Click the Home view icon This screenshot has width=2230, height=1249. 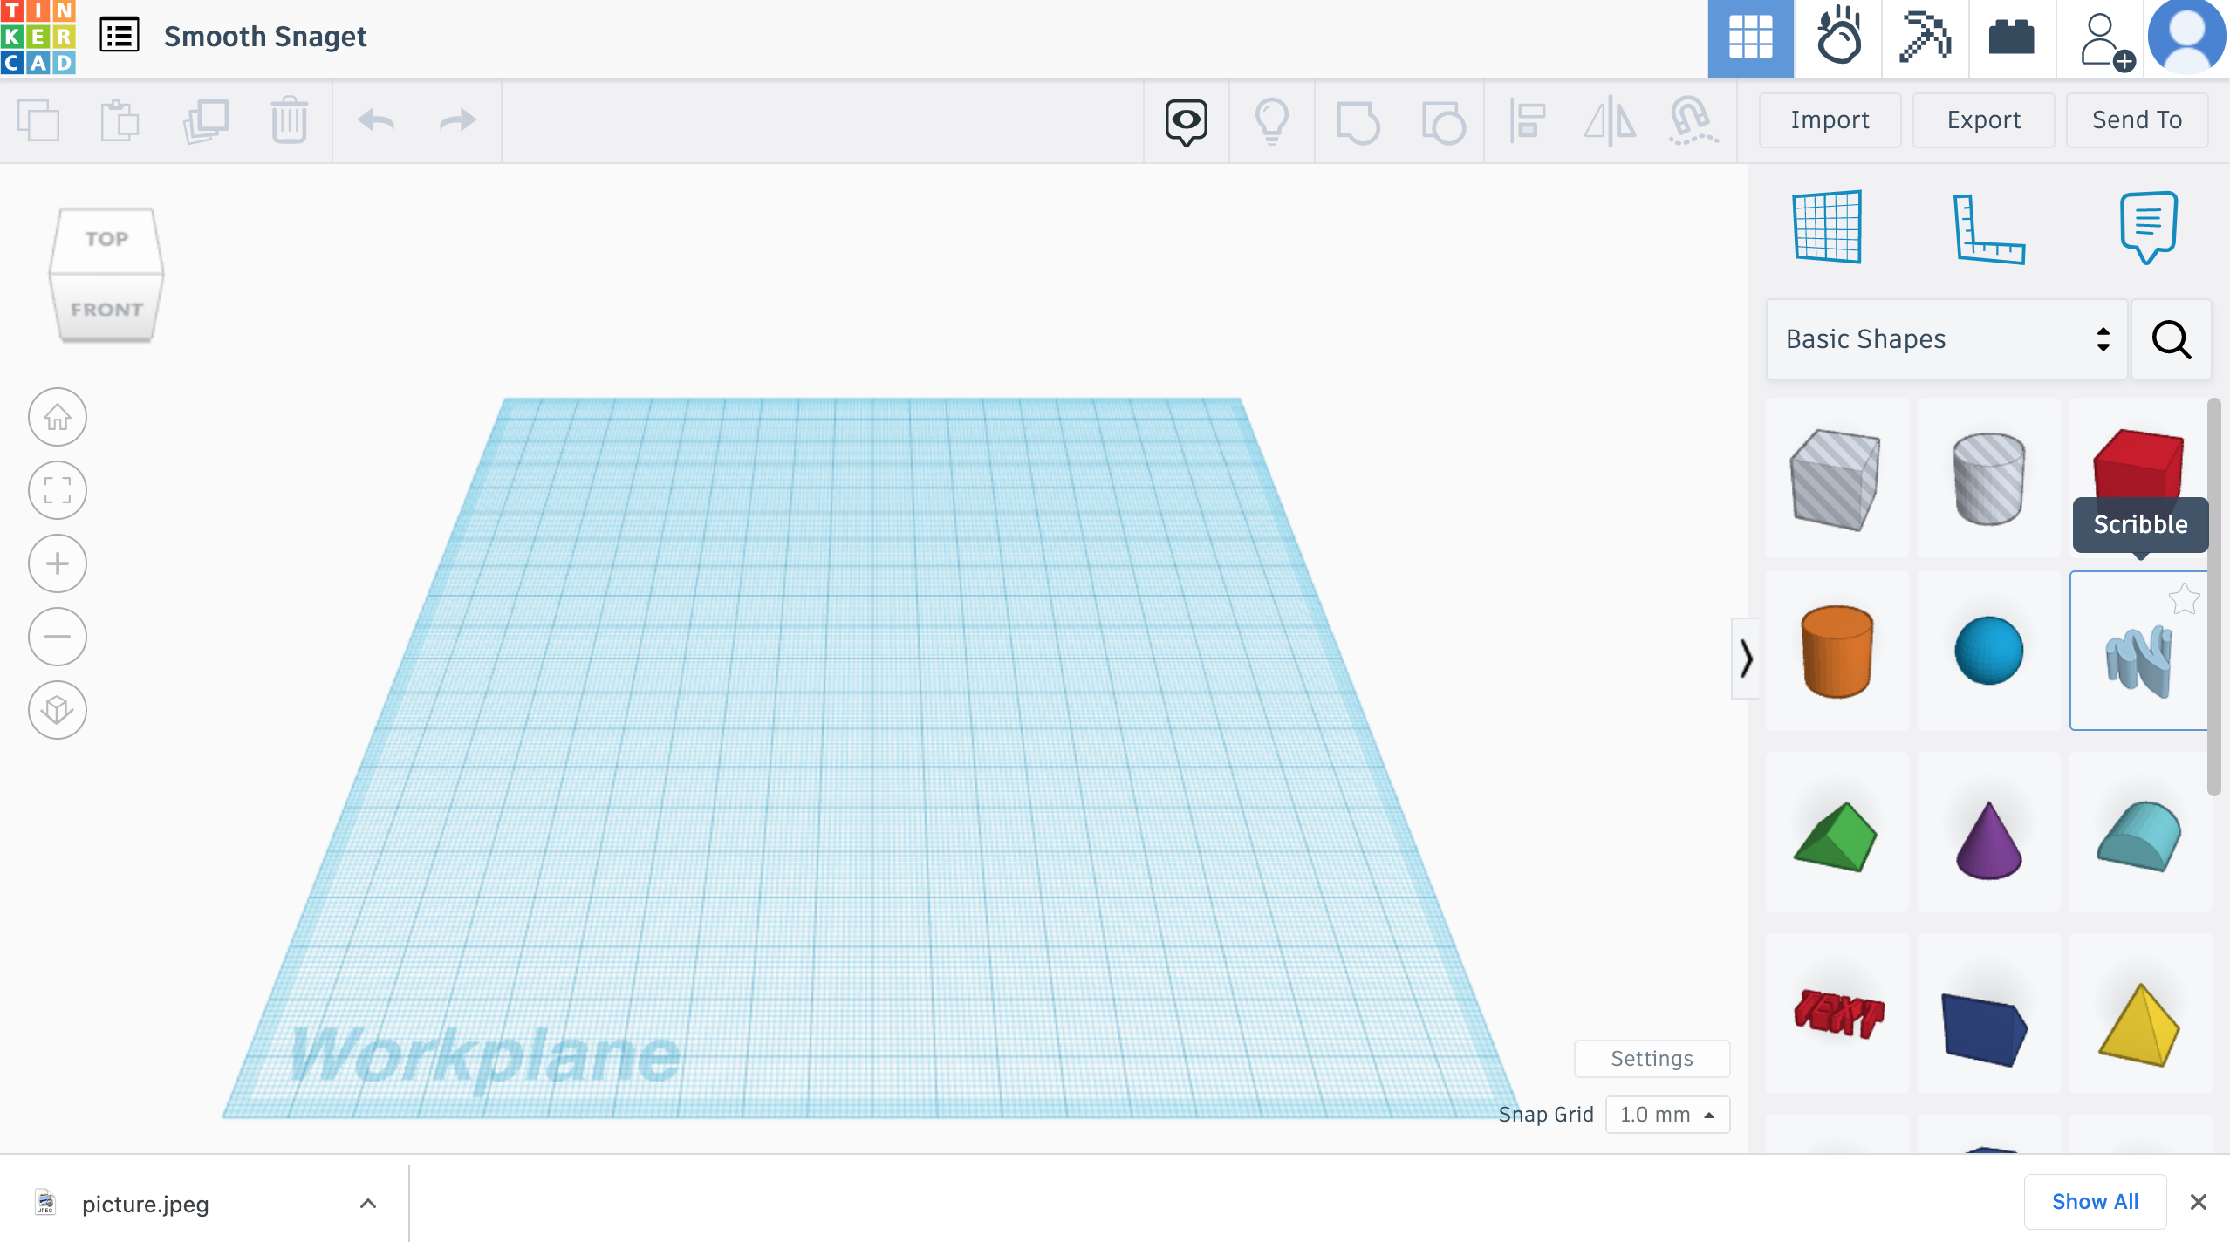[x=56, y=416]
